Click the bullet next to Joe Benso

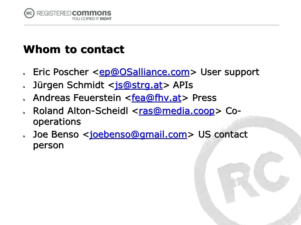tap(24, 136)
